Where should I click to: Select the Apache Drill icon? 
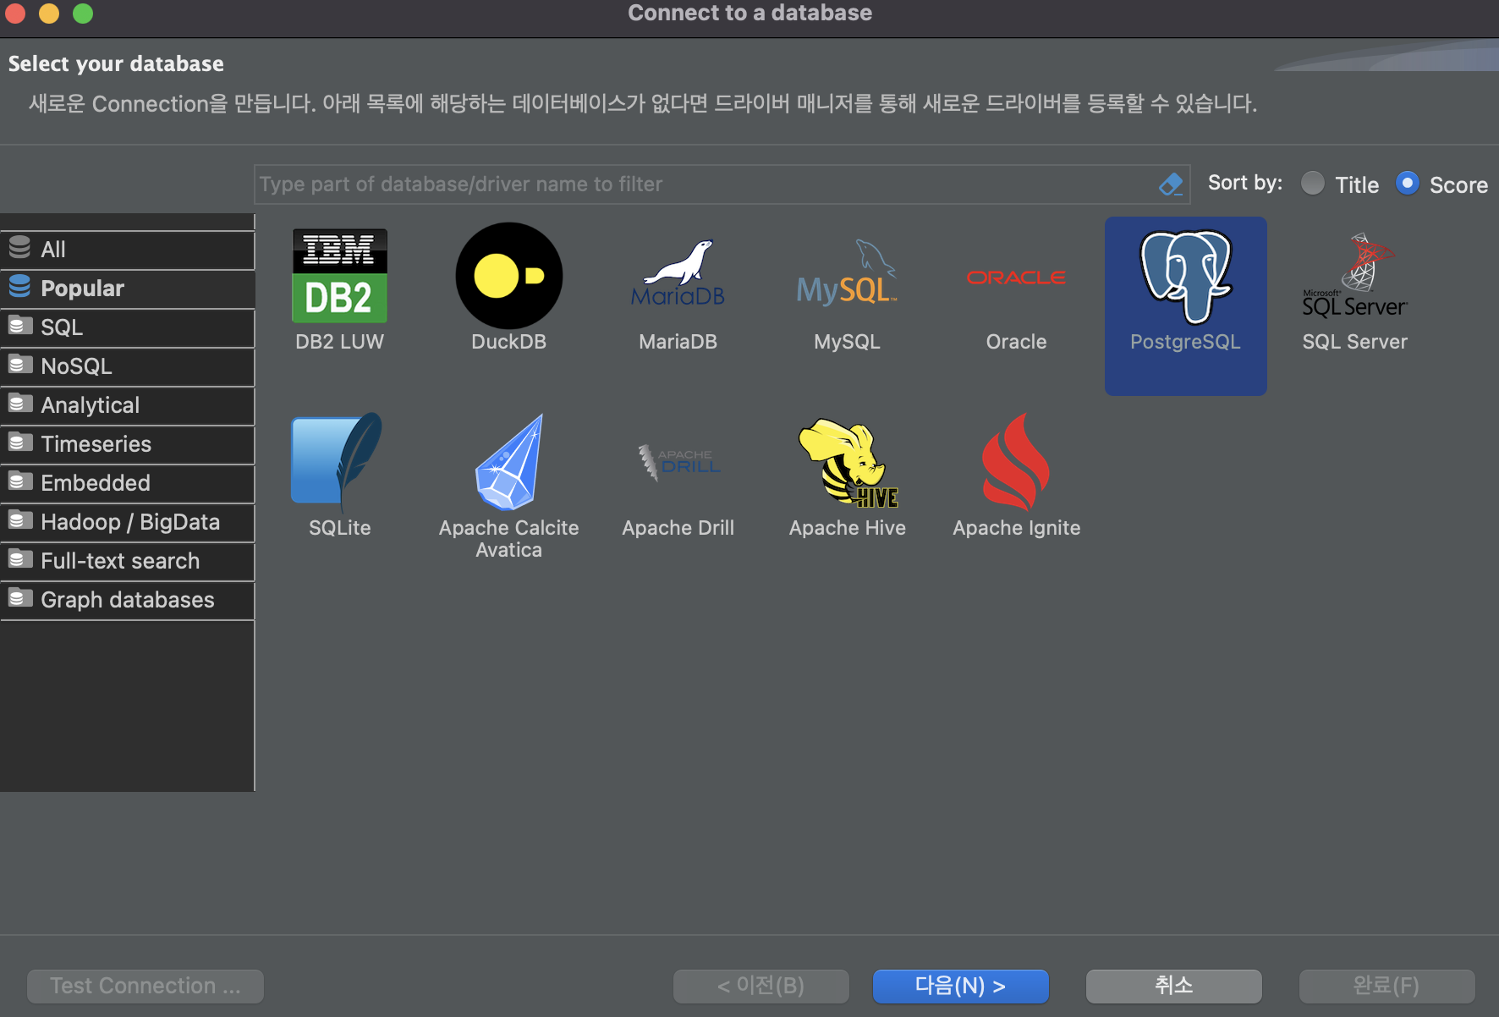tap(678, 462)
